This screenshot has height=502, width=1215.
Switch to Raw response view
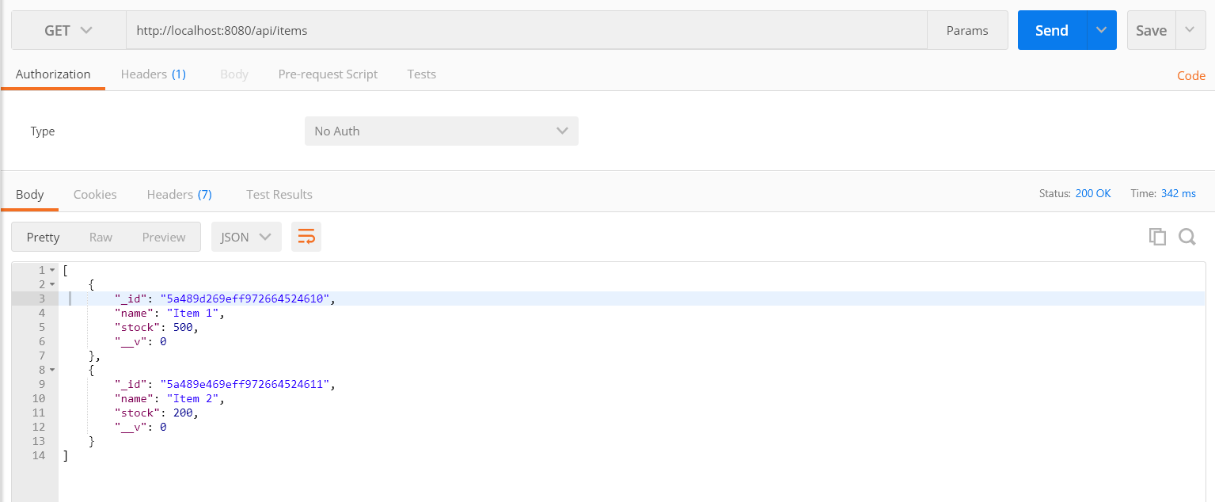(101, 237)
